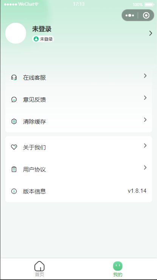Click the 未登录 heading to log in
The width and height of the screenshot is (157, 280).
click(42, 29)
